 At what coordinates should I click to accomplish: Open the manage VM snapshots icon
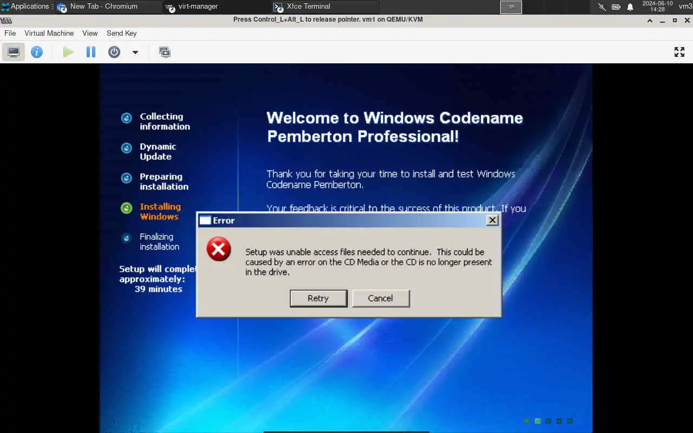[165, 52]
